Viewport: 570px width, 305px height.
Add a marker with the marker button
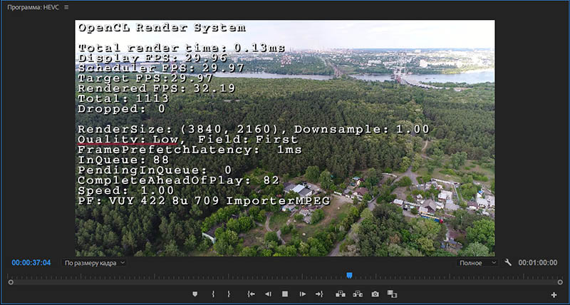pyautogui.click(x=195, y=294)
